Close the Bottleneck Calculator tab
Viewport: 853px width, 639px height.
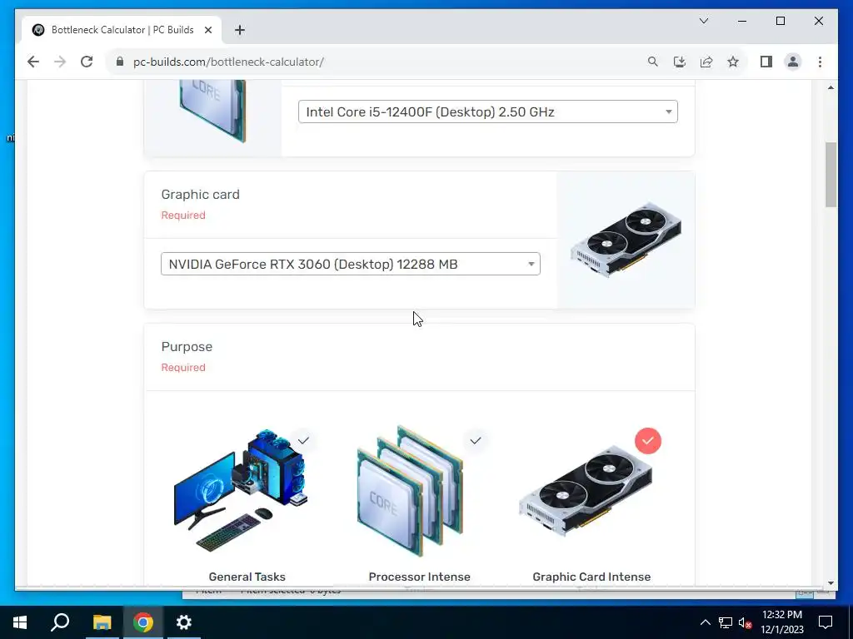[x=207, y=30]
